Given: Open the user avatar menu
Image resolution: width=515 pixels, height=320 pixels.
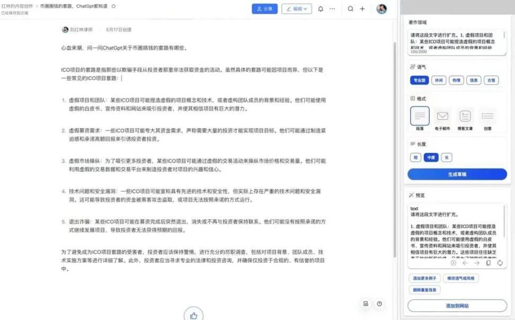Looking at the screenshot, I should [381, 9].
